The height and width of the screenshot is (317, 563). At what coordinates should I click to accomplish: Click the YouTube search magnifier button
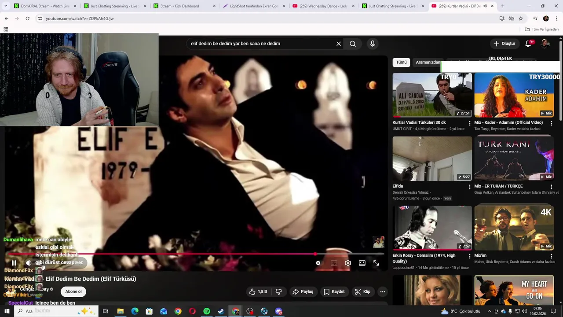tap(353, 44)
